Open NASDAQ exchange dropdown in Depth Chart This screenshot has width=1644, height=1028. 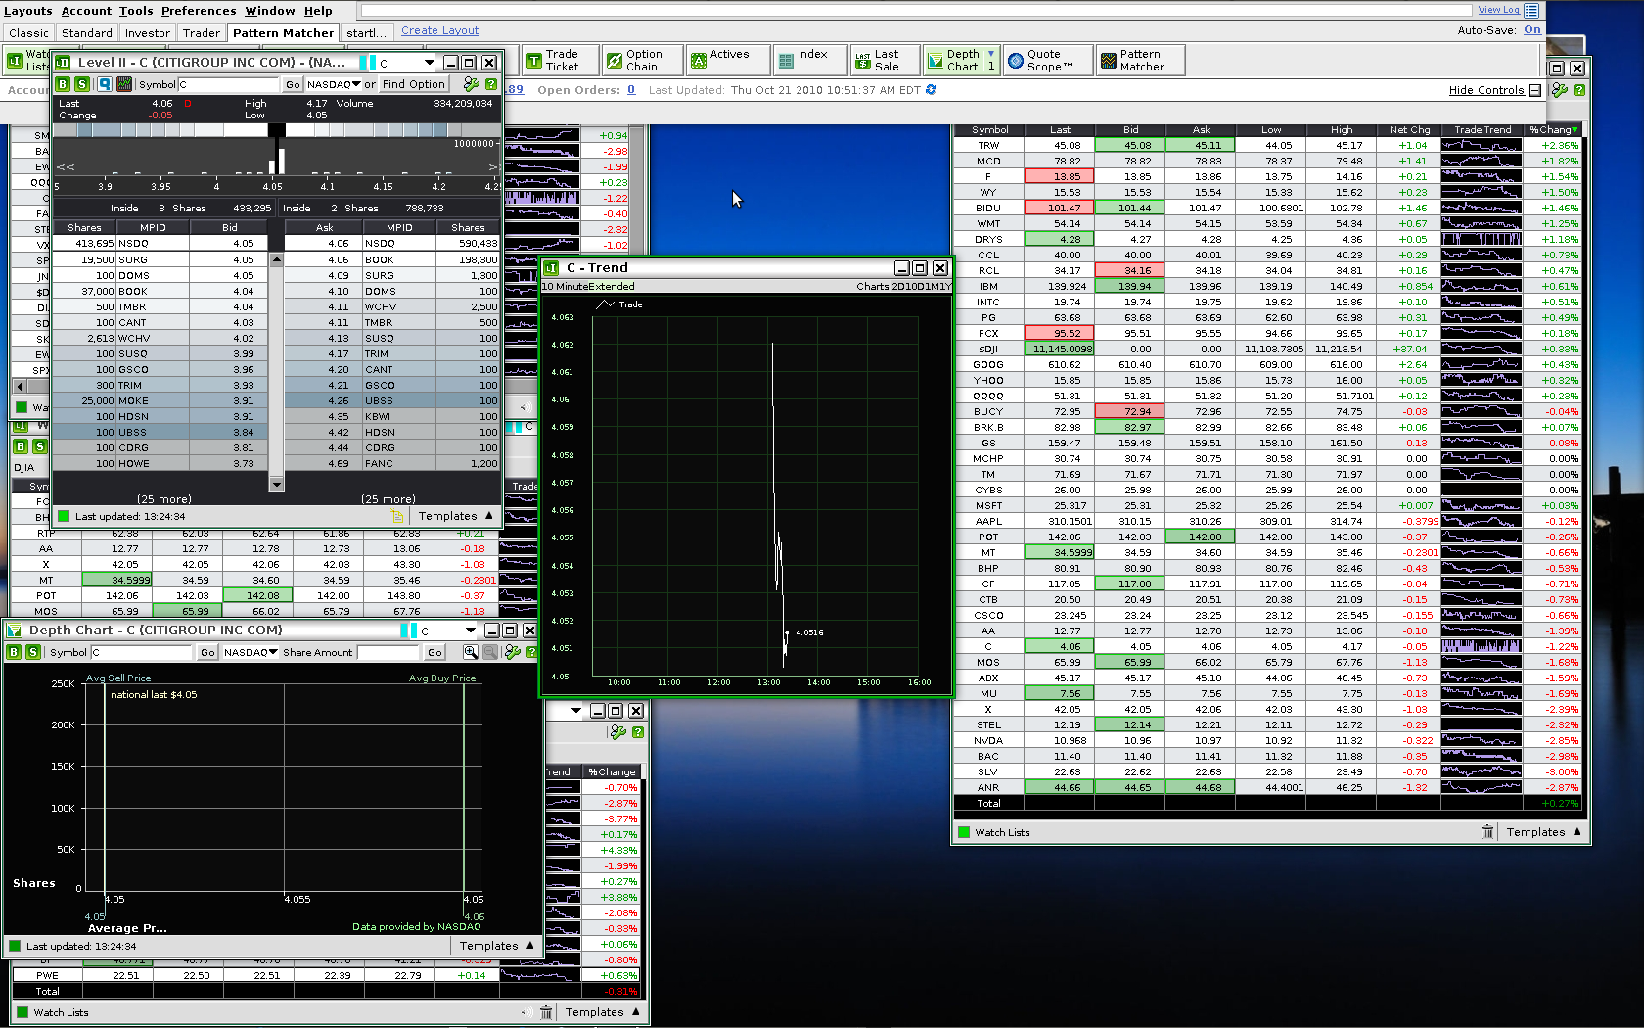pyautogui.click(x=251, y=652)
